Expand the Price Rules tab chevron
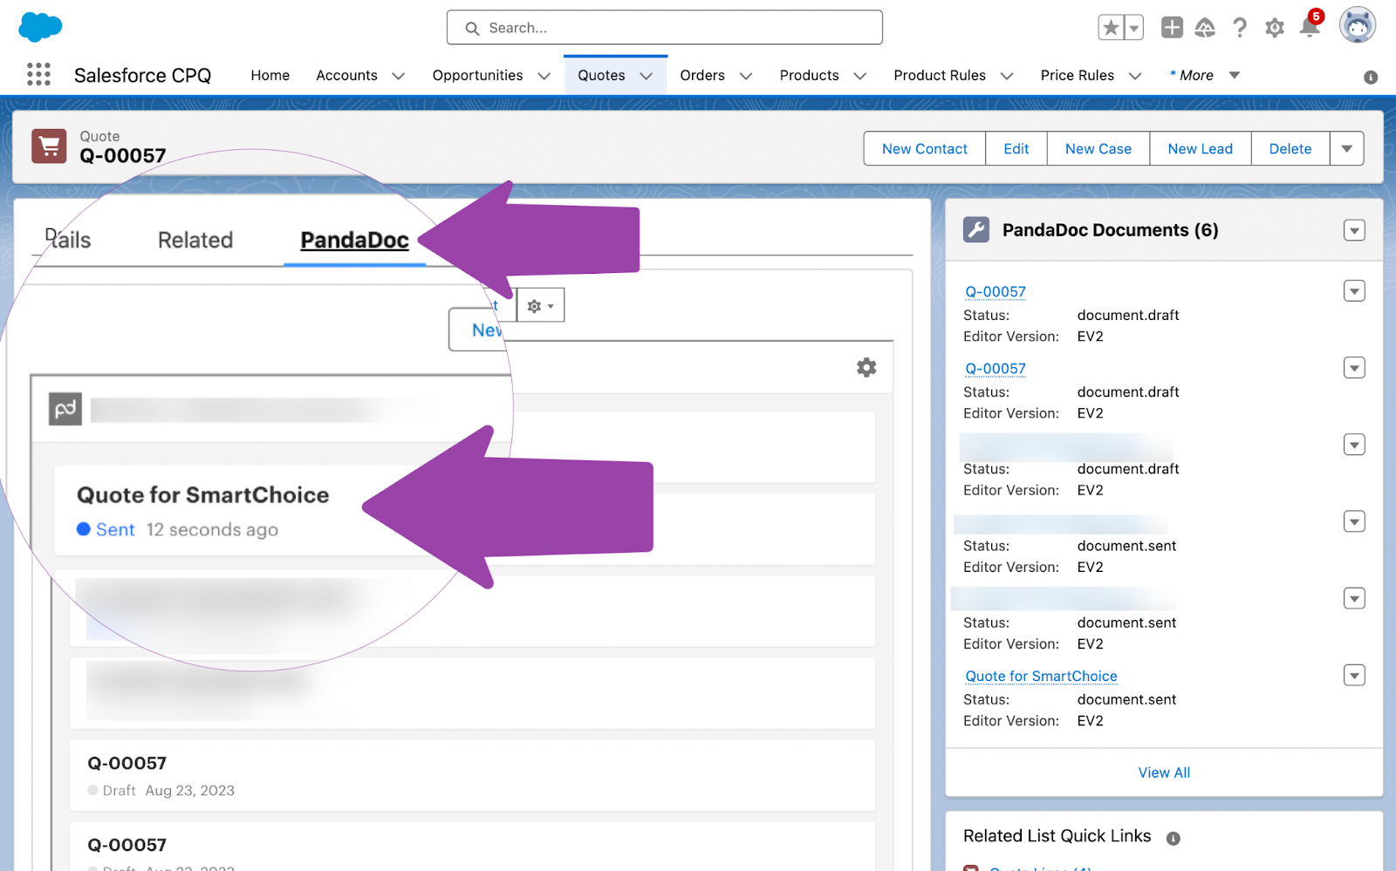 (1135, 76)
